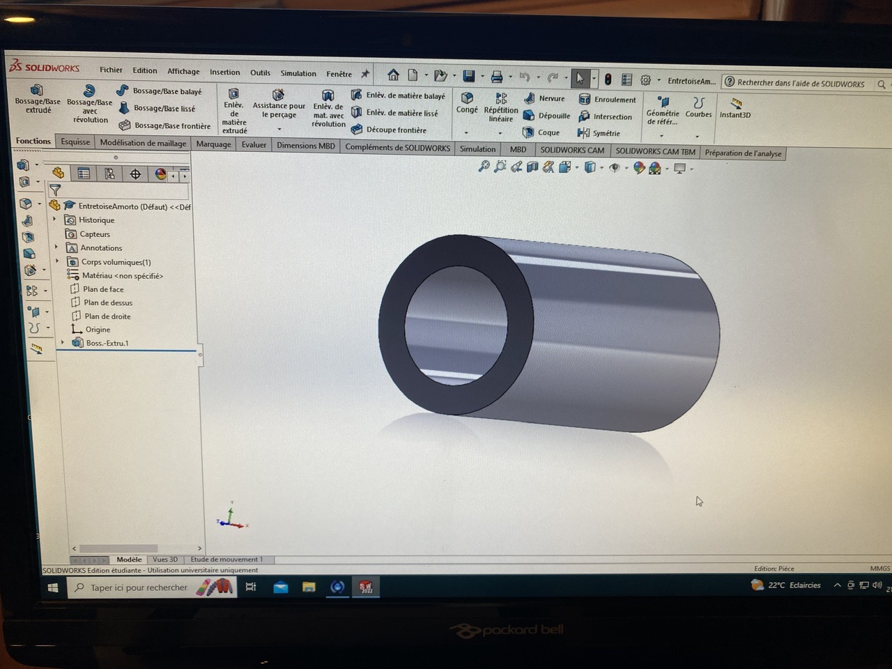Click the Congé fillet tool
892x669 pixels.
(x=467, y=102)
